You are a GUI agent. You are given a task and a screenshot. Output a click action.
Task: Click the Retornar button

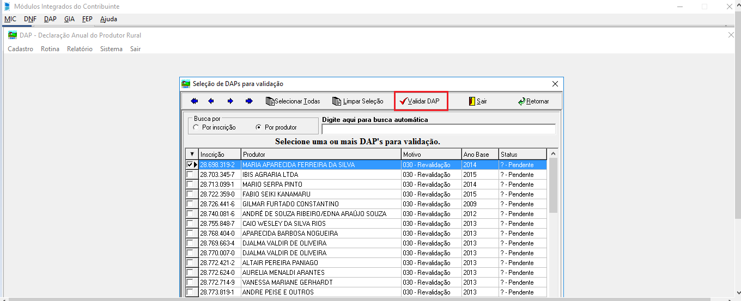pos(533,101)
